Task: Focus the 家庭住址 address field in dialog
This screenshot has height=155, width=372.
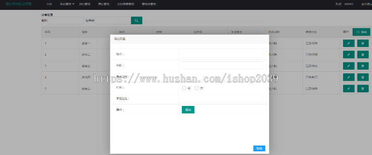Action: pos(222,99)
